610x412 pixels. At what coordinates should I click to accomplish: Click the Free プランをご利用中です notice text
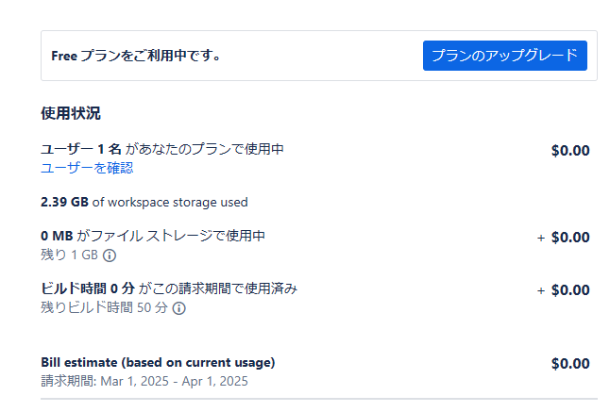point(136,56)
